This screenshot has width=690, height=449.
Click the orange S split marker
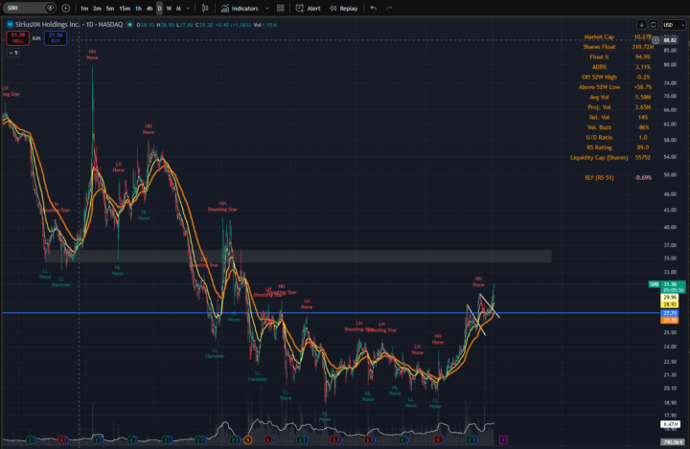[248, 439]
